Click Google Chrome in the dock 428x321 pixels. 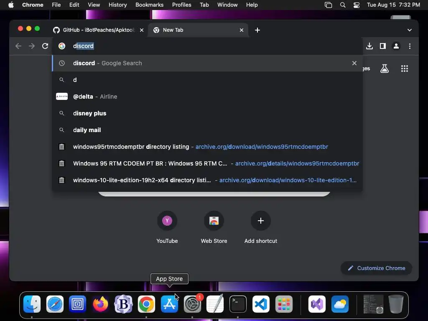tap(146, 304)
